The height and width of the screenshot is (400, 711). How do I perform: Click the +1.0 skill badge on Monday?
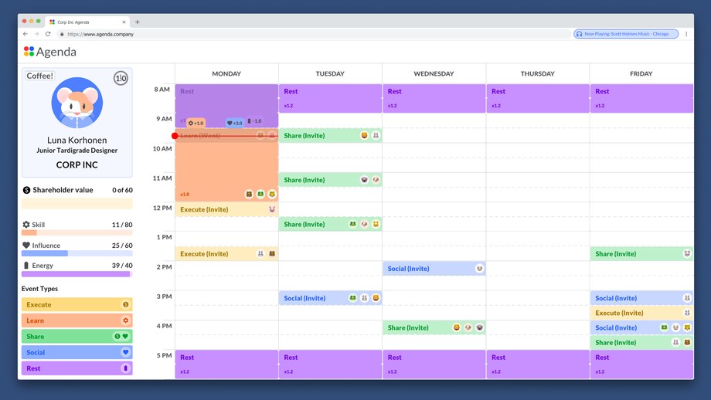pos(196,123)
